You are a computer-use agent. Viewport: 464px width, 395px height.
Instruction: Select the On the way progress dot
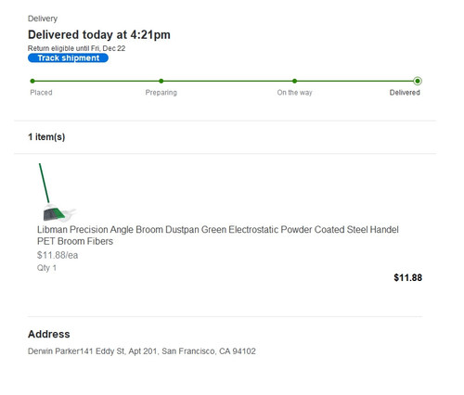coord(294,81)
